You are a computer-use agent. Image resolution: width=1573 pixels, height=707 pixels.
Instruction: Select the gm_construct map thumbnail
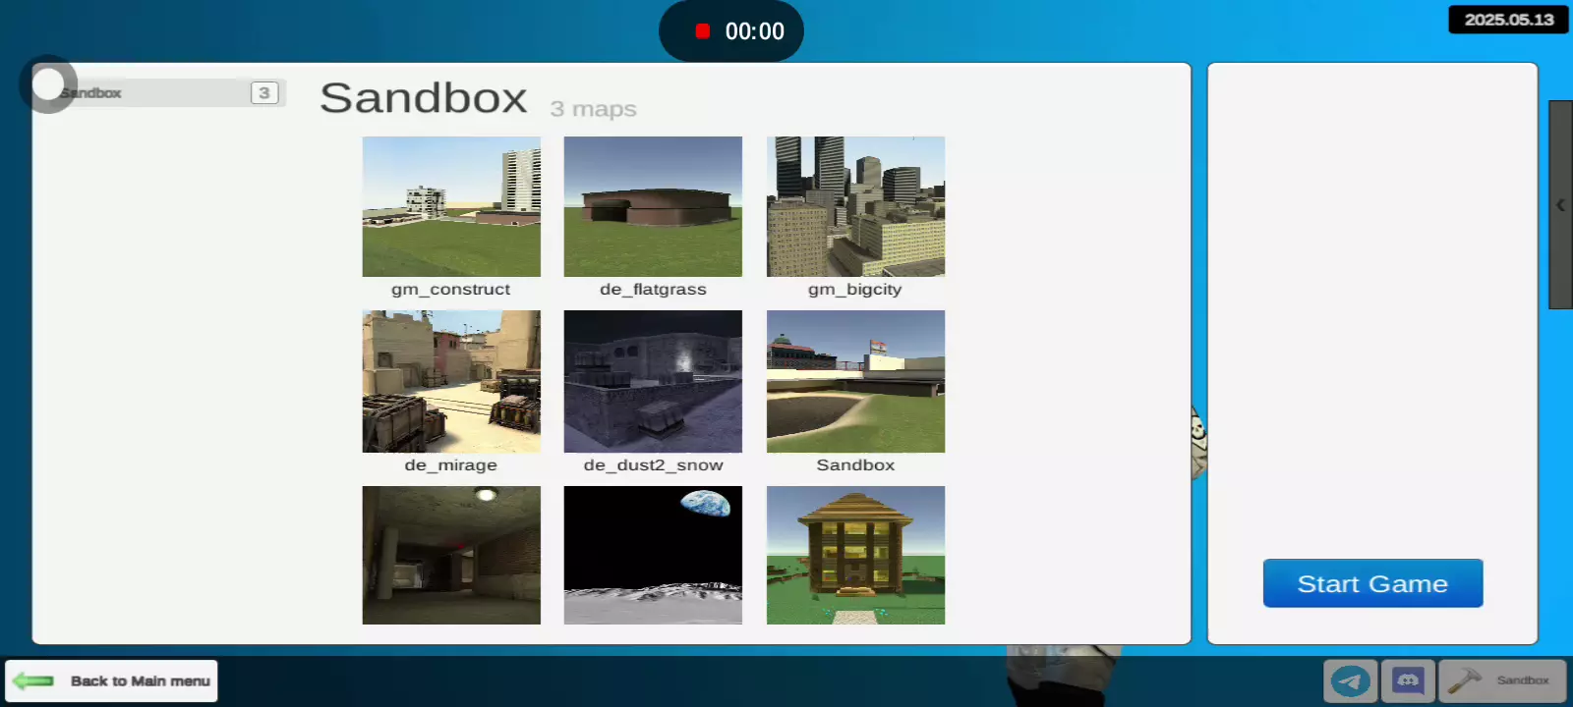click(451, 206)
